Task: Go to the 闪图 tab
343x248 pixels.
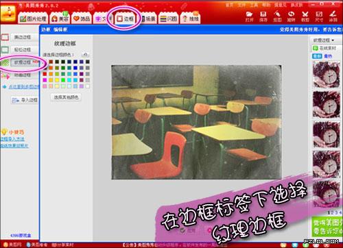Action: point(169,18)
